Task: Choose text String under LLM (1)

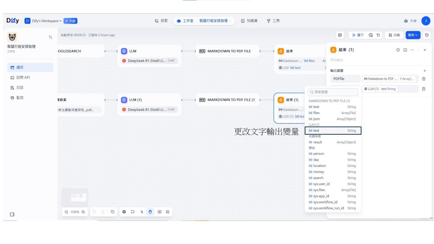Action: pos(333,130)
